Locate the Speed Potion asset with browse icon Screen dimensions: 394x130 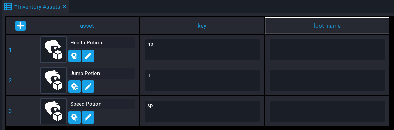[x=75, y=117]
